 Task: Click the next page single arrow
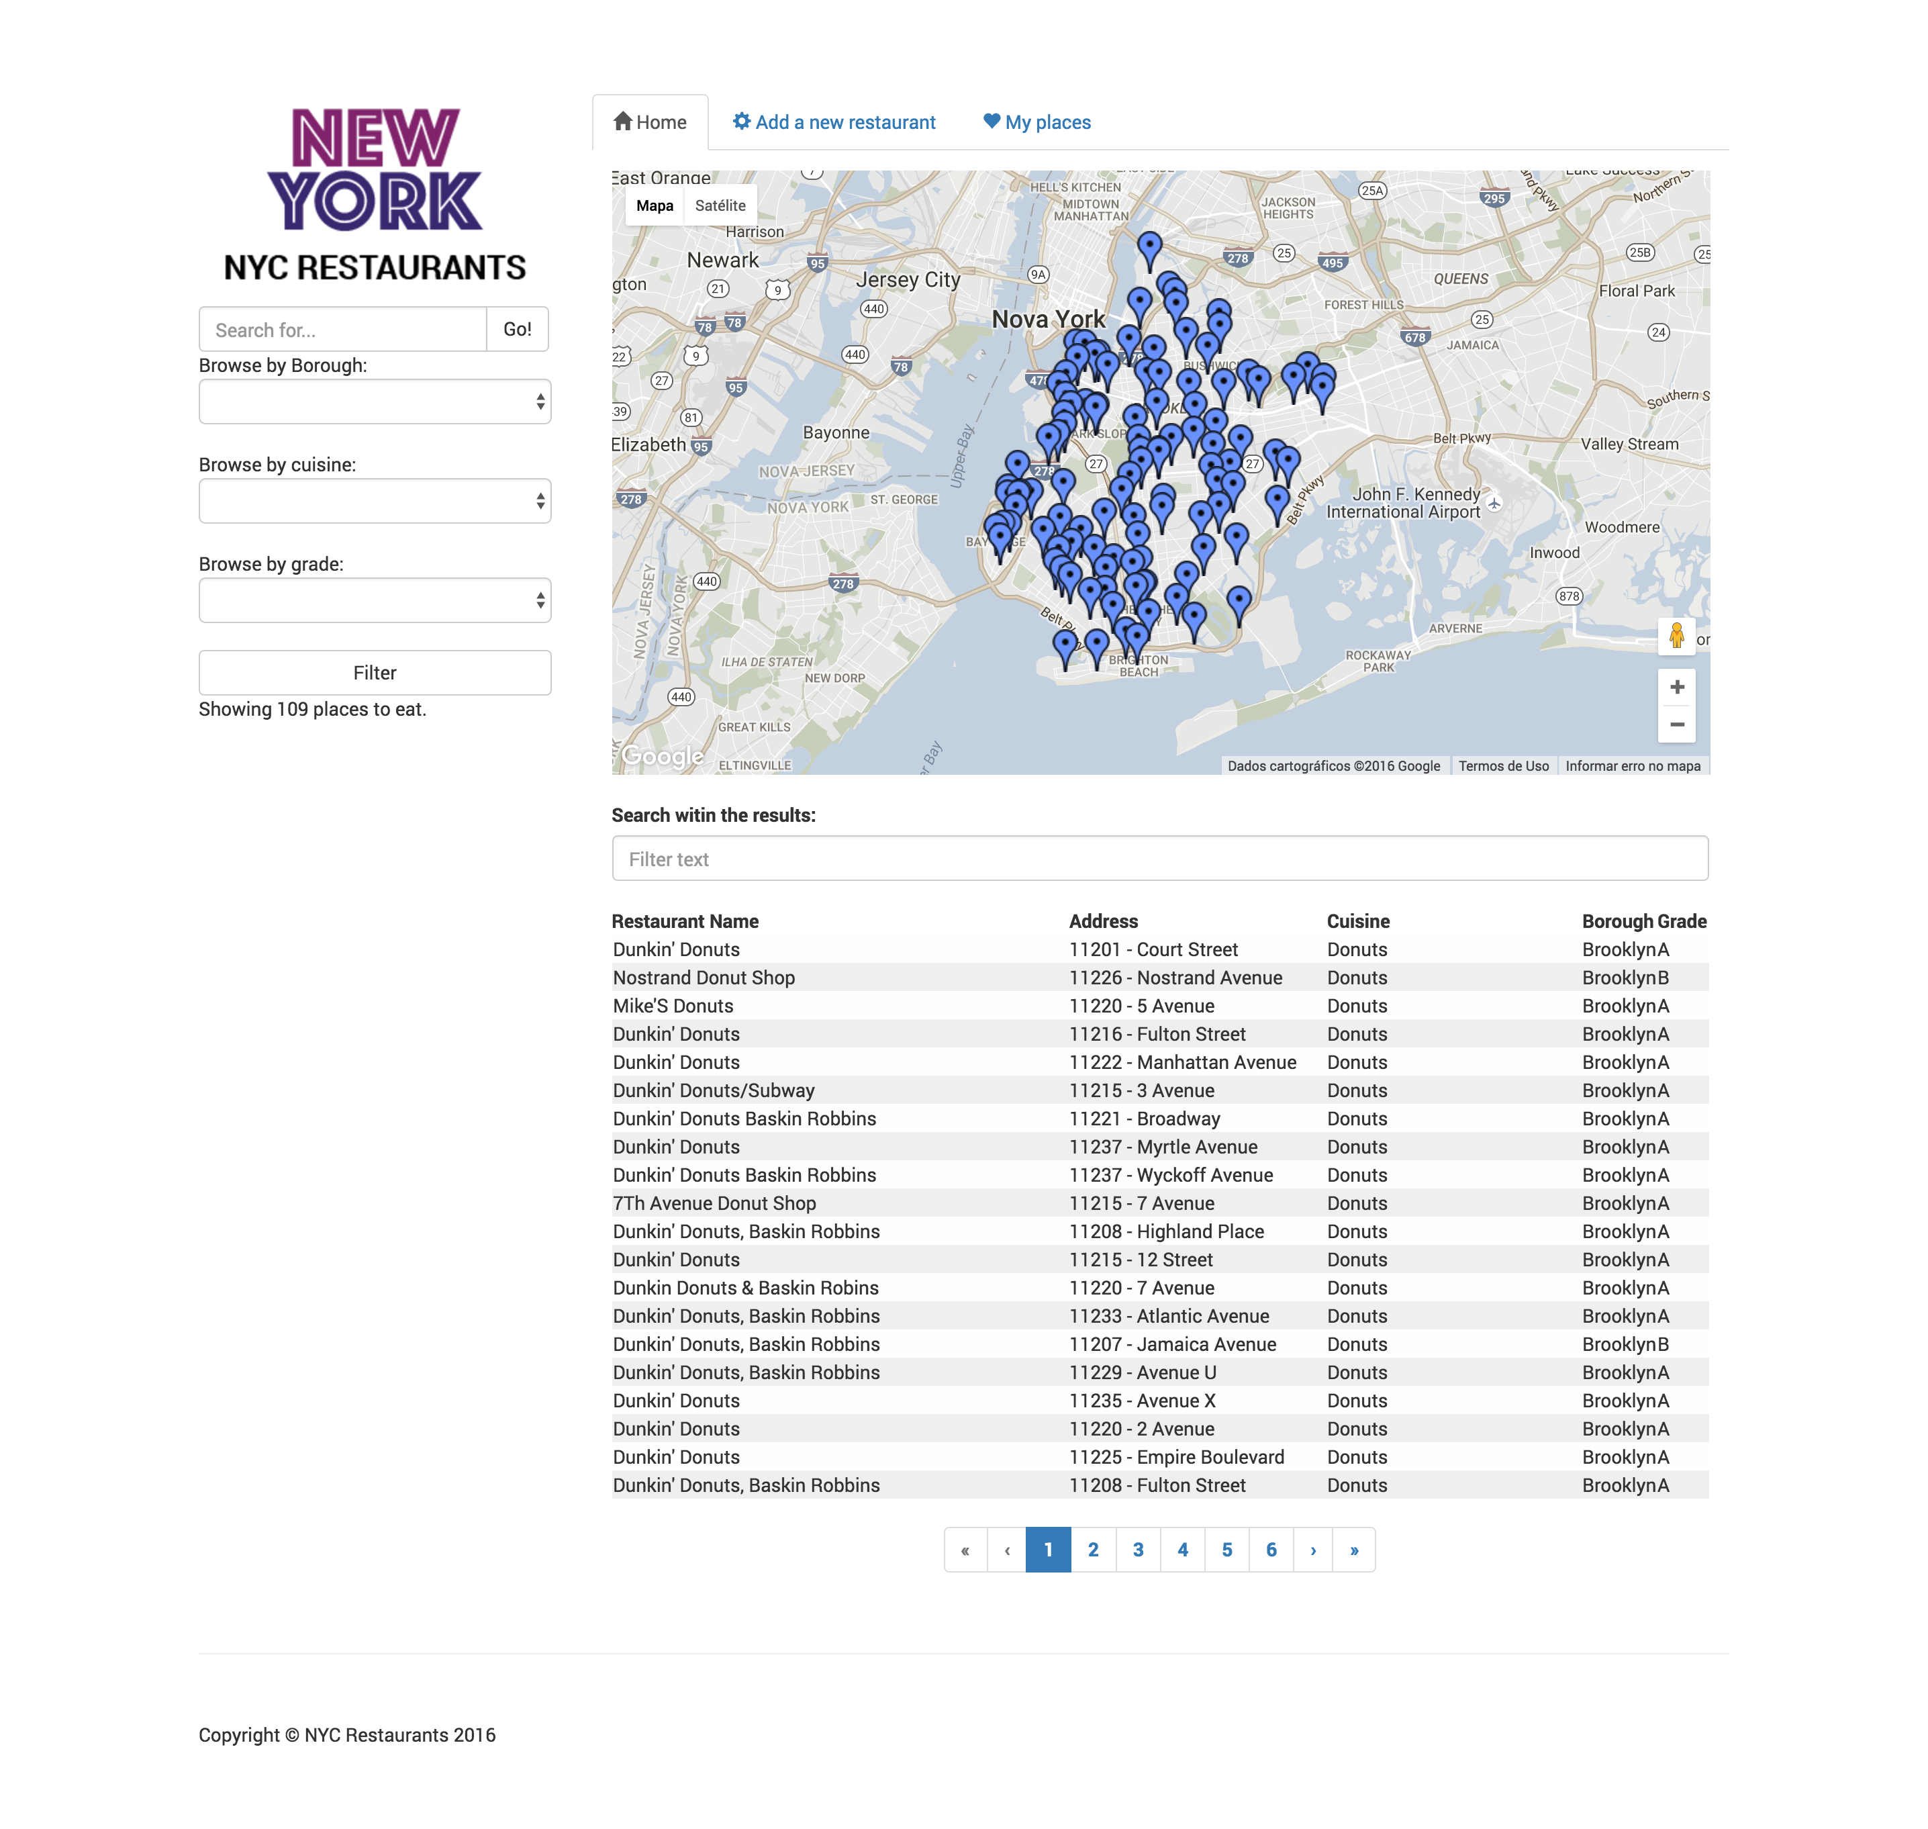[1313, 1550]
